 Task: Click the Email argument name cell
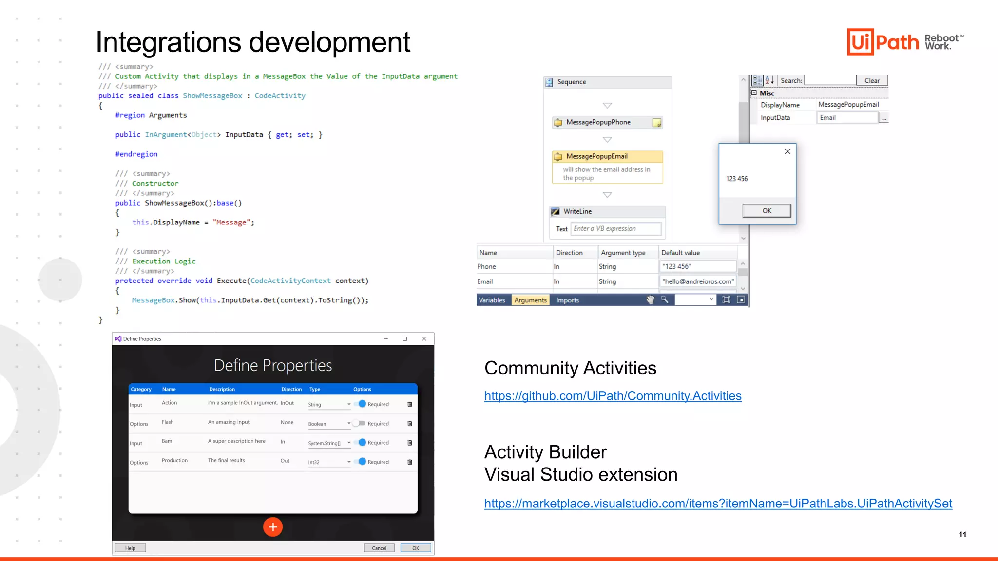pyautogui.click(x=514, y=281)
